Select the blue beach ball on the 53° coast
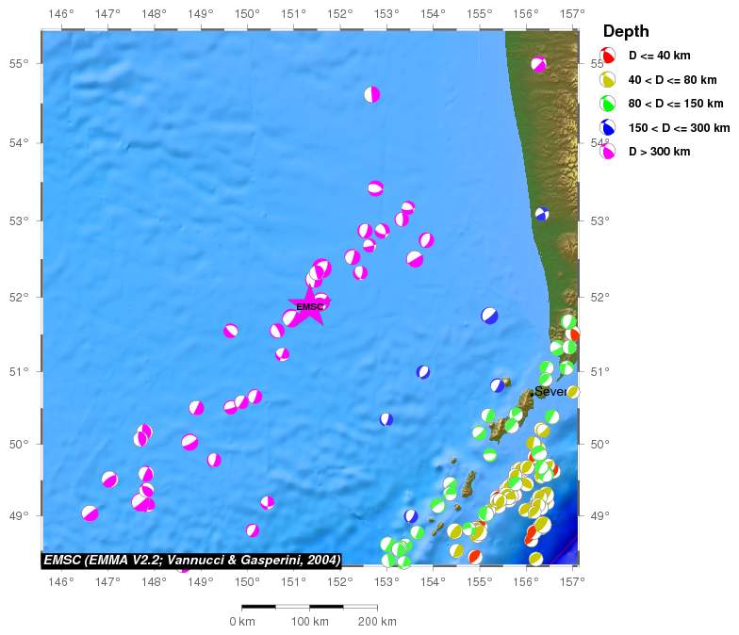 542,214
